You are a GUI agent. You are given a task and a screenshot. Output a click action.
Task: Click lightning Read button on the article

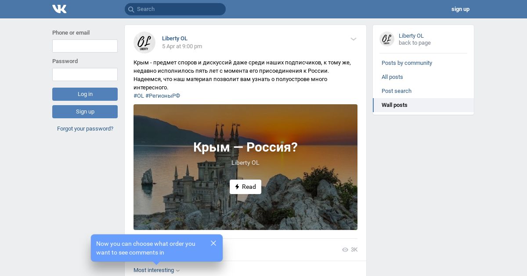click(245, 187)
